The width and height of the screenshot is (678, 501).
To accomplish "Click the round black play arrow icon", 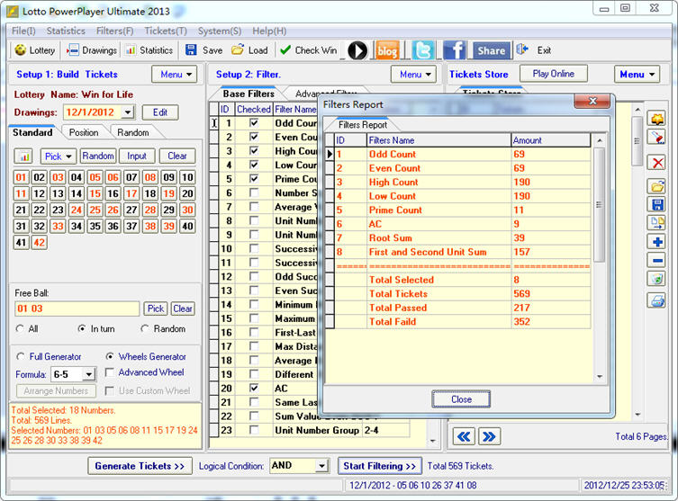I will point(357,50).
